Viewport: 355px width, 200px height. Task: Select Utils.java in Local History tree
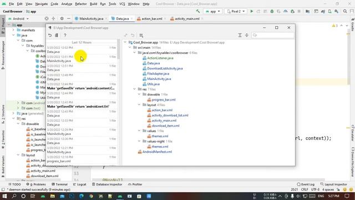click(x=153, y=84)
